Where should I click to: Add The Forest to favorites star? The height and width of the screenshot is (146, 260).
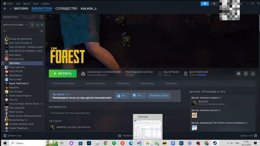(x=253, y=73)
